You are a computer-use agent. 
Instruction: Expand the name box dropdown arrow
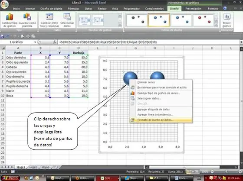(x=35, y=42)
